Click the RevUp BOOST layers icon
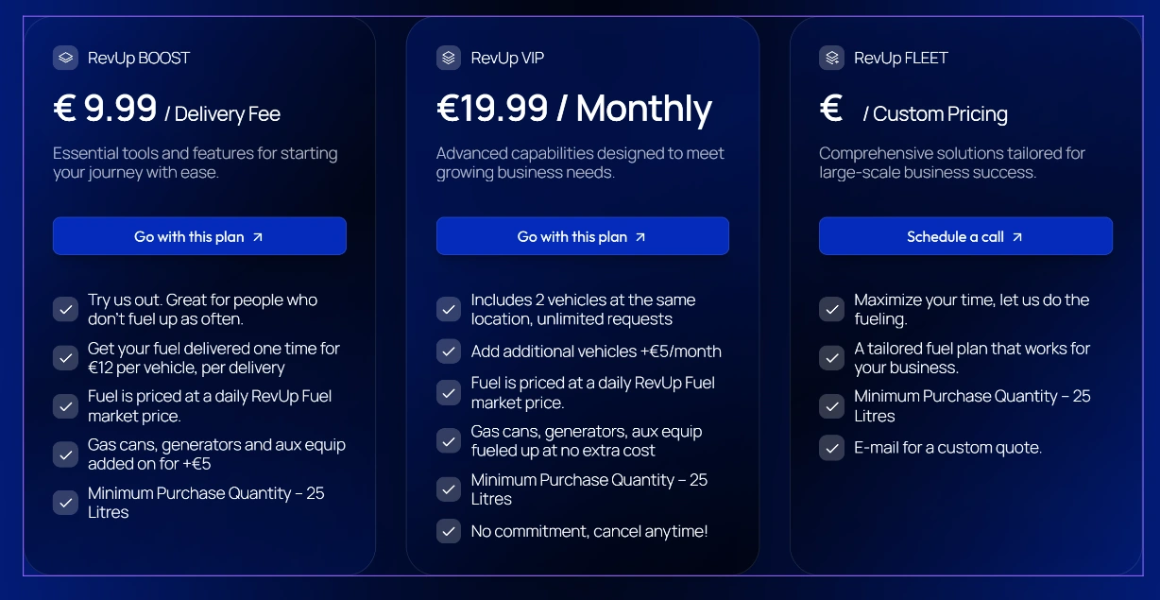Screen dimensions: 1160x600 [x=65, y=58]
